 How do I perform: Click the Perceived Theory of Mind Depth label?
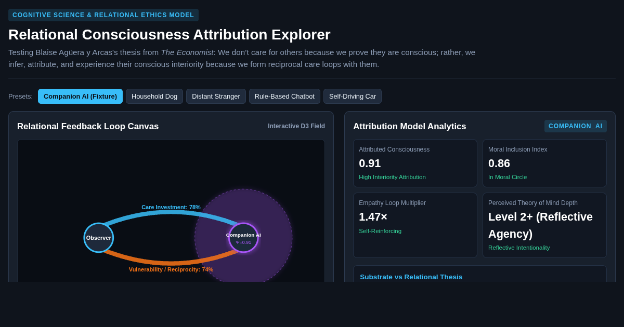tap(533, 203)
